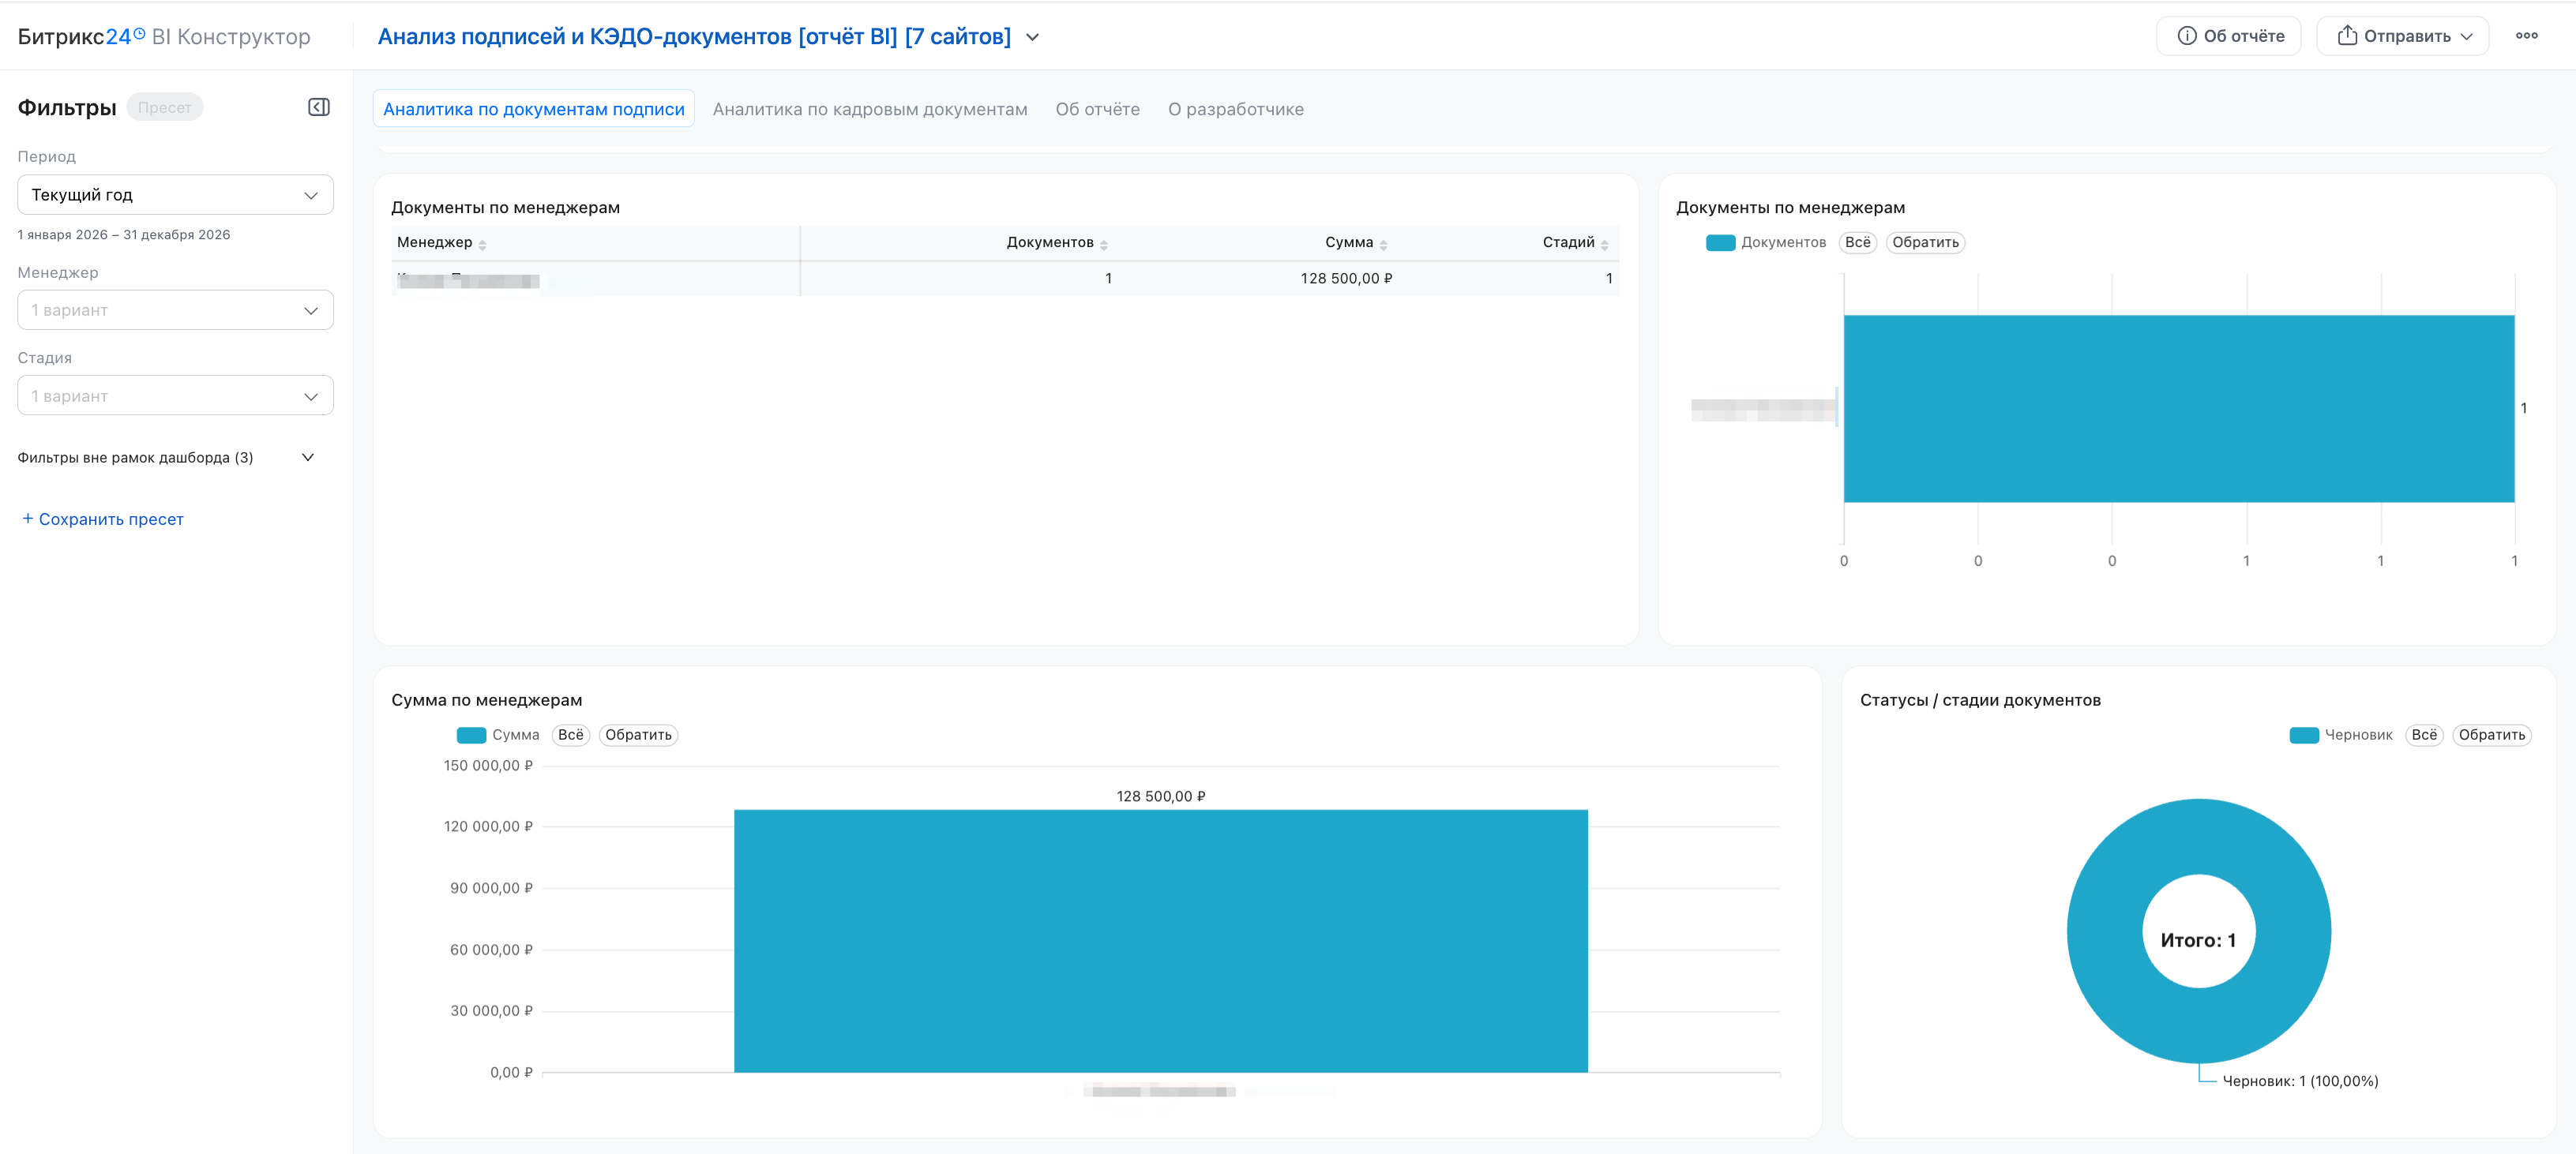Sort table by Документов column arrows
This screenshot has height=1154, width=2576.
[1104, 245]
